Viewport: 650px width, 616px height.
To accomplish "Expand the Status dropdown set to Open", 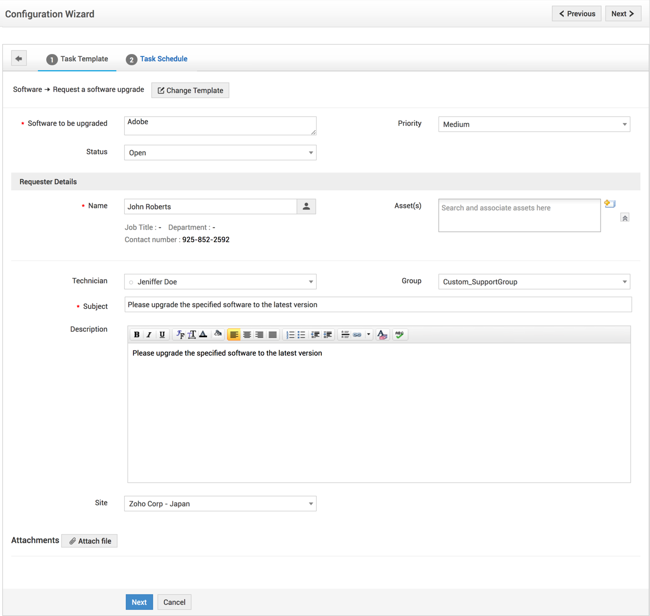I will (x=220, y=152).
